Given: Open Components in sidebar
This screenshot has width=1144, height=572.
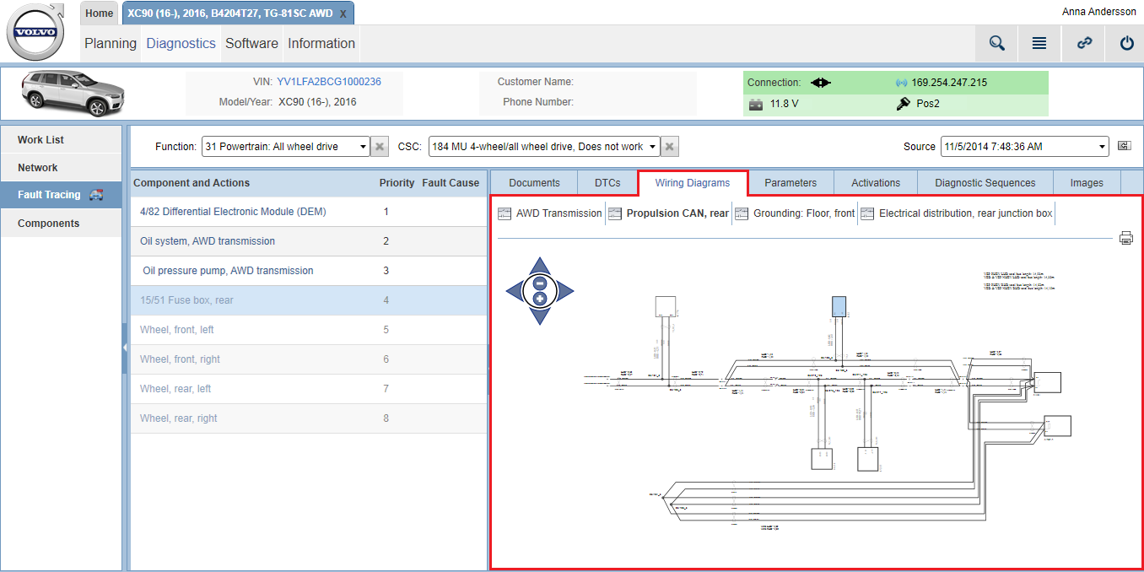Looking at the screenshot, I should [x=62, y=224].
